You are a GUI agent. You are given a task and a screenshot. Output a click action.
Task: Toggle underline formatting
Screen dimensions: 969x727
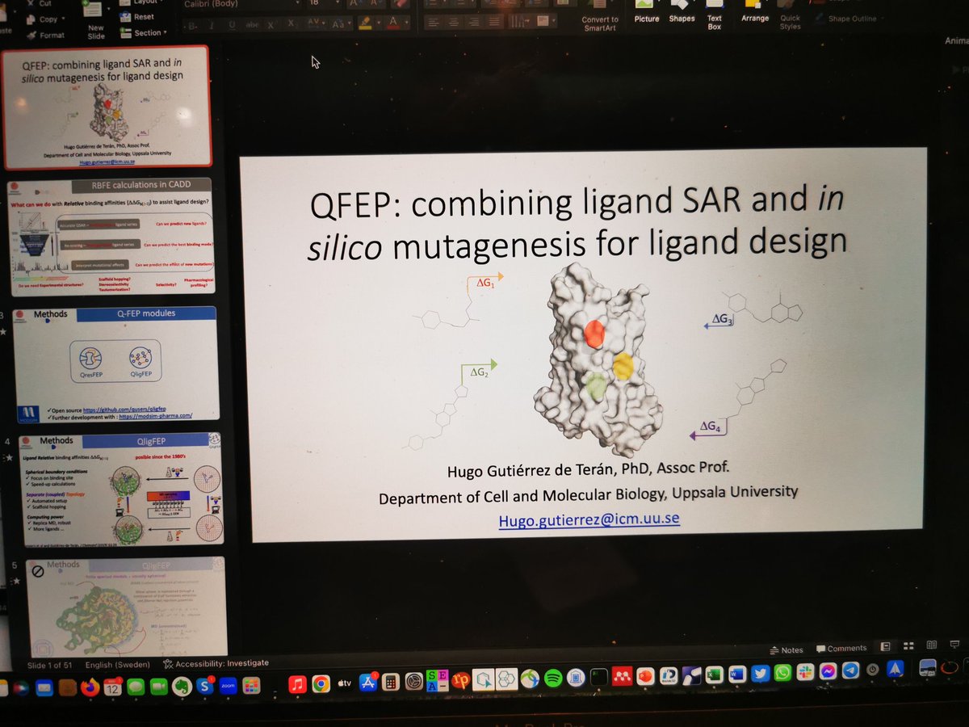click(x=232, y=26)
